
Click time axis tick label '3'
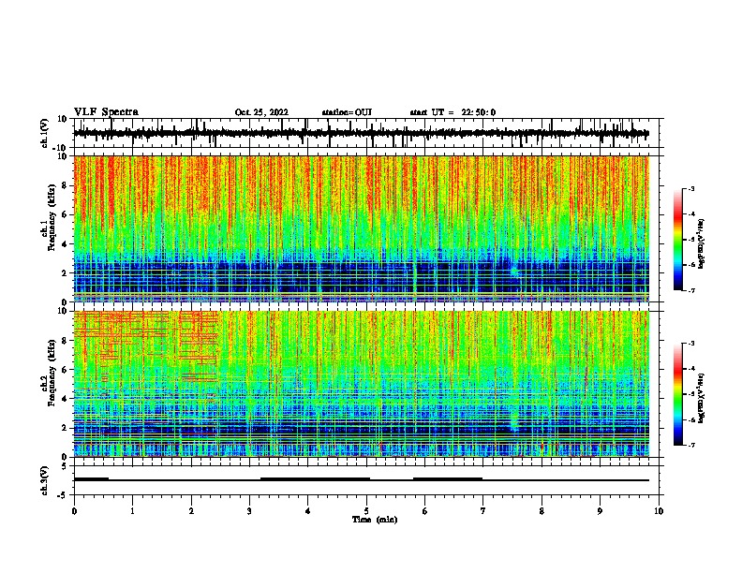pyautogui.click(x=249, y=511)
